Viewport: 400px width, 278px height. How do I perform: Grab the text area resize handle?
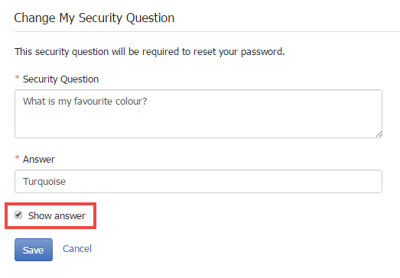[379, 134]
